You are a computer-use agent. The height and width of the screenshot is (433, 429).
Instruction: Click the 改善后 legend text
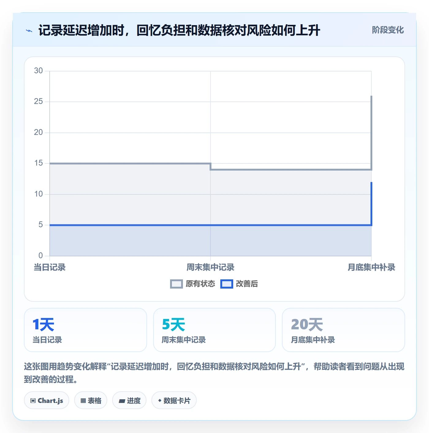click(x=247, y=284)
